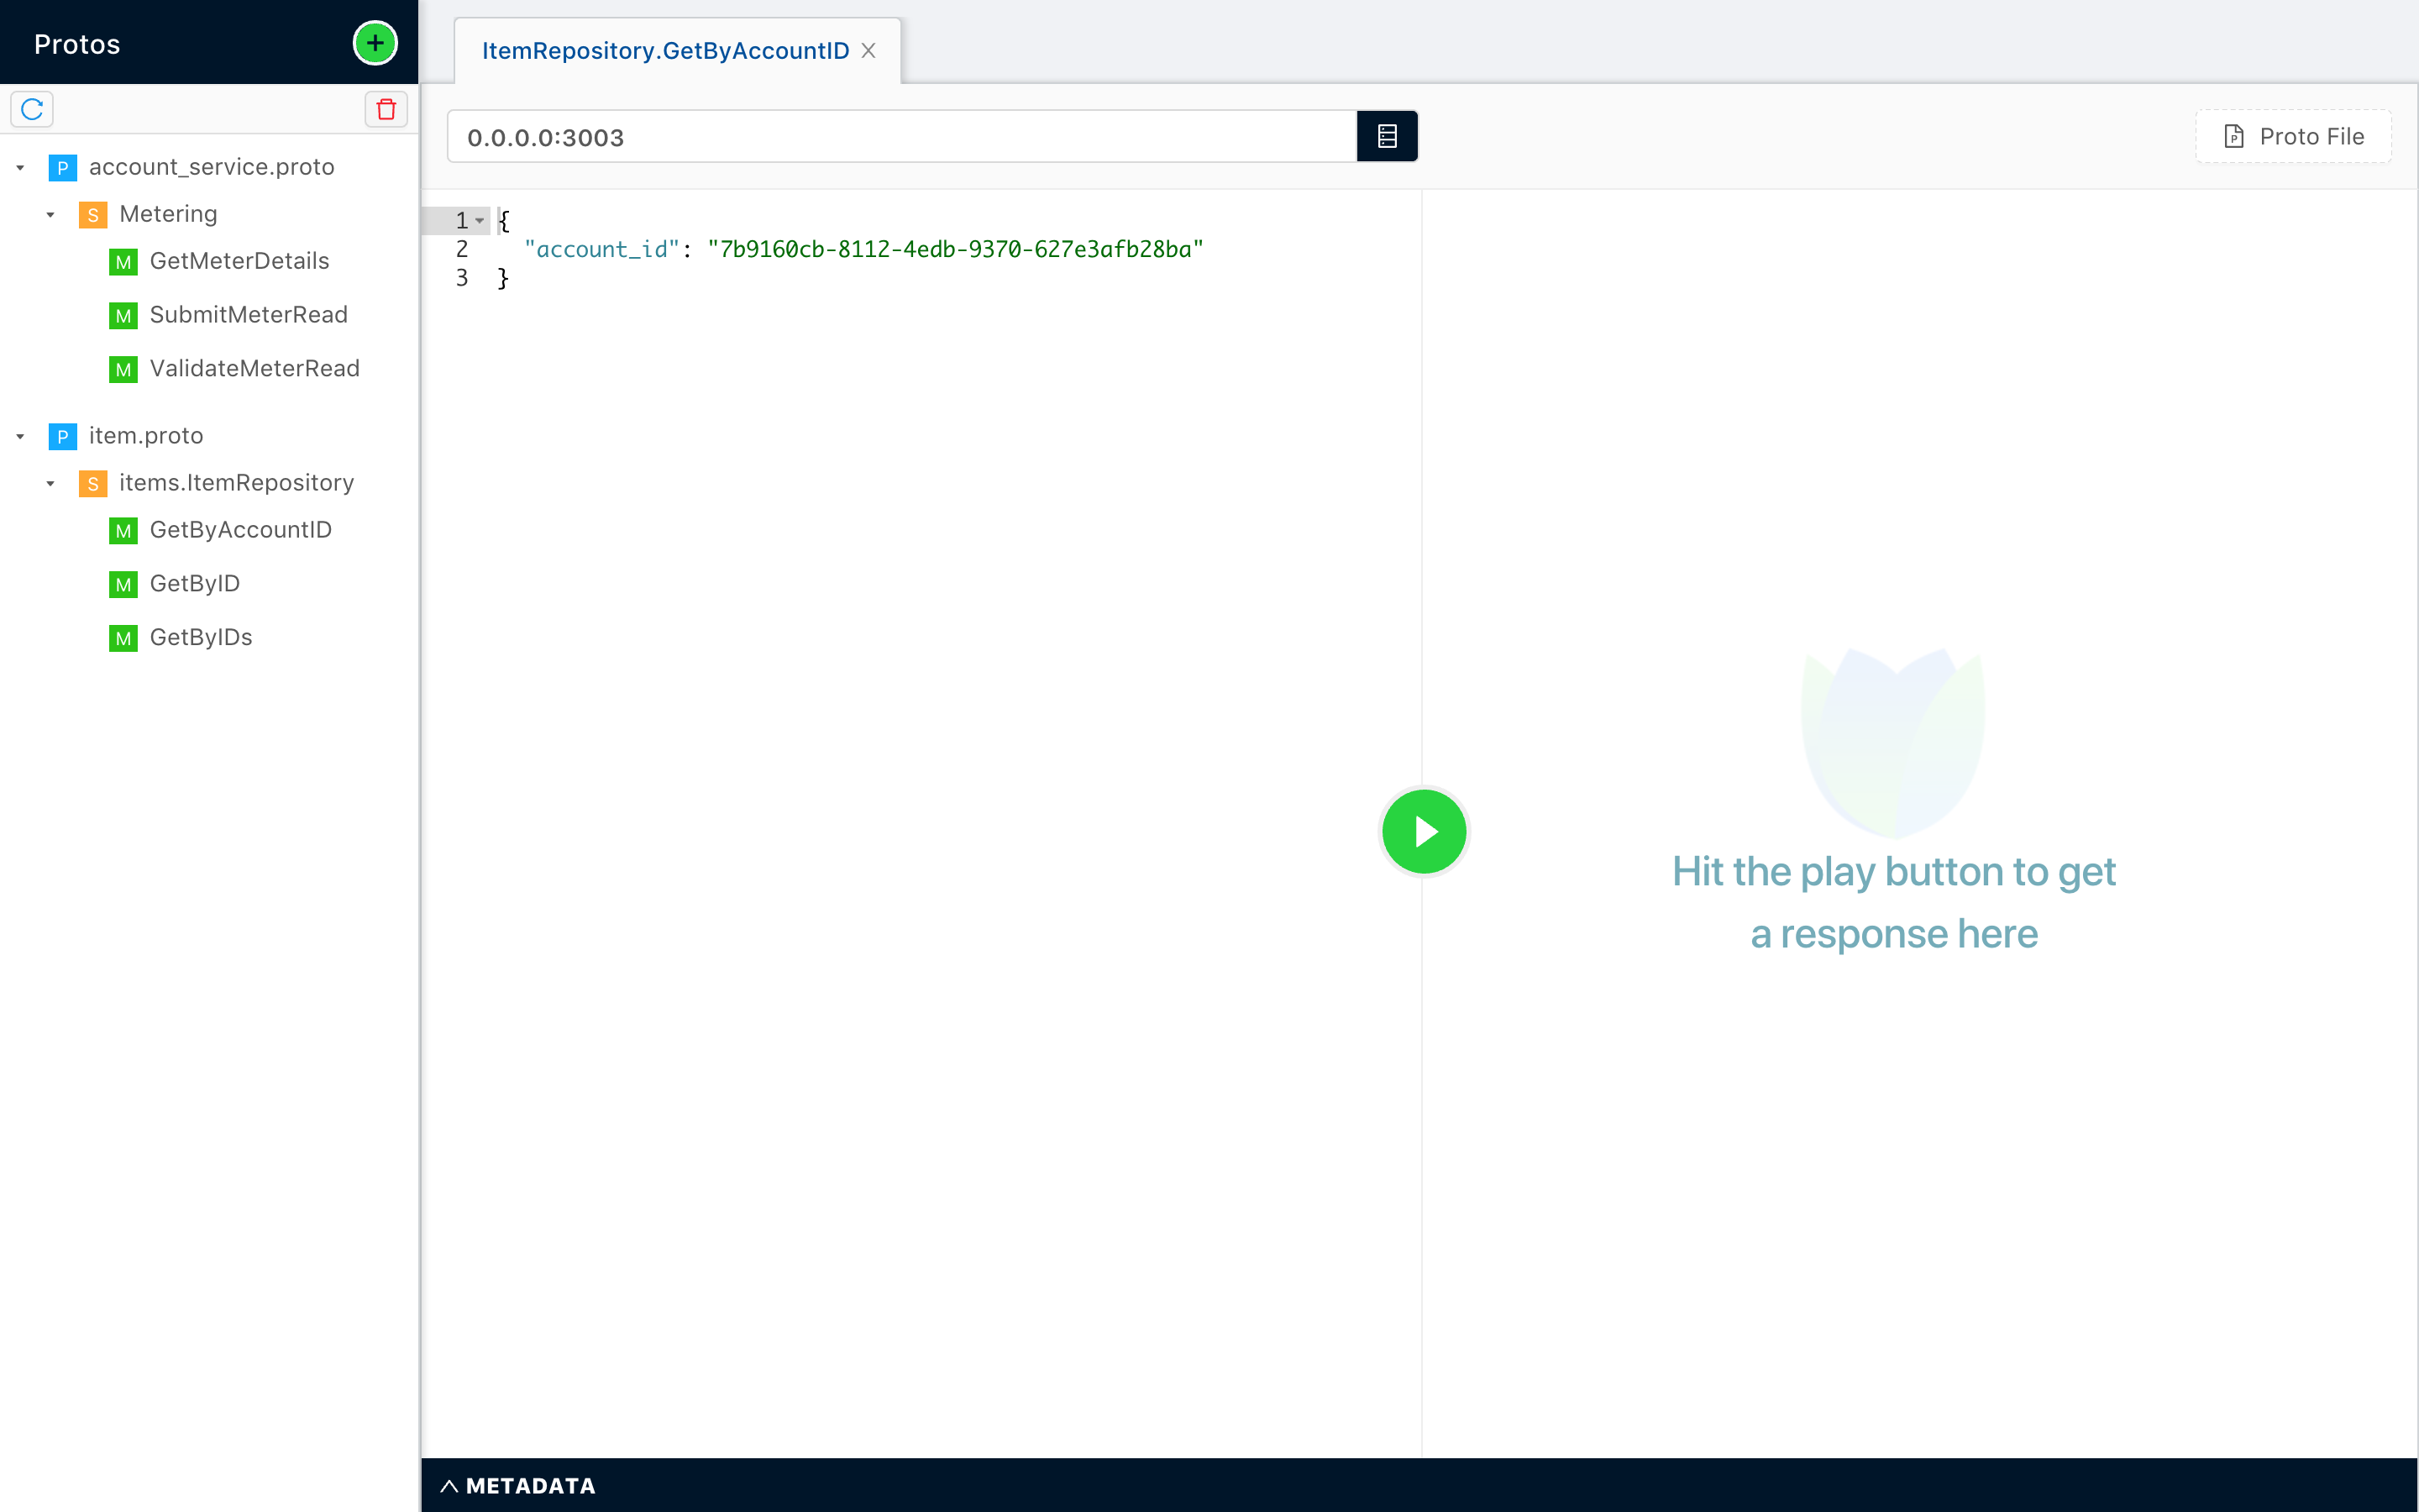Click the trash icon to delete protos
Image resolution: width=2419 pixels, height=1512 pixels.
tap(386, 109)
